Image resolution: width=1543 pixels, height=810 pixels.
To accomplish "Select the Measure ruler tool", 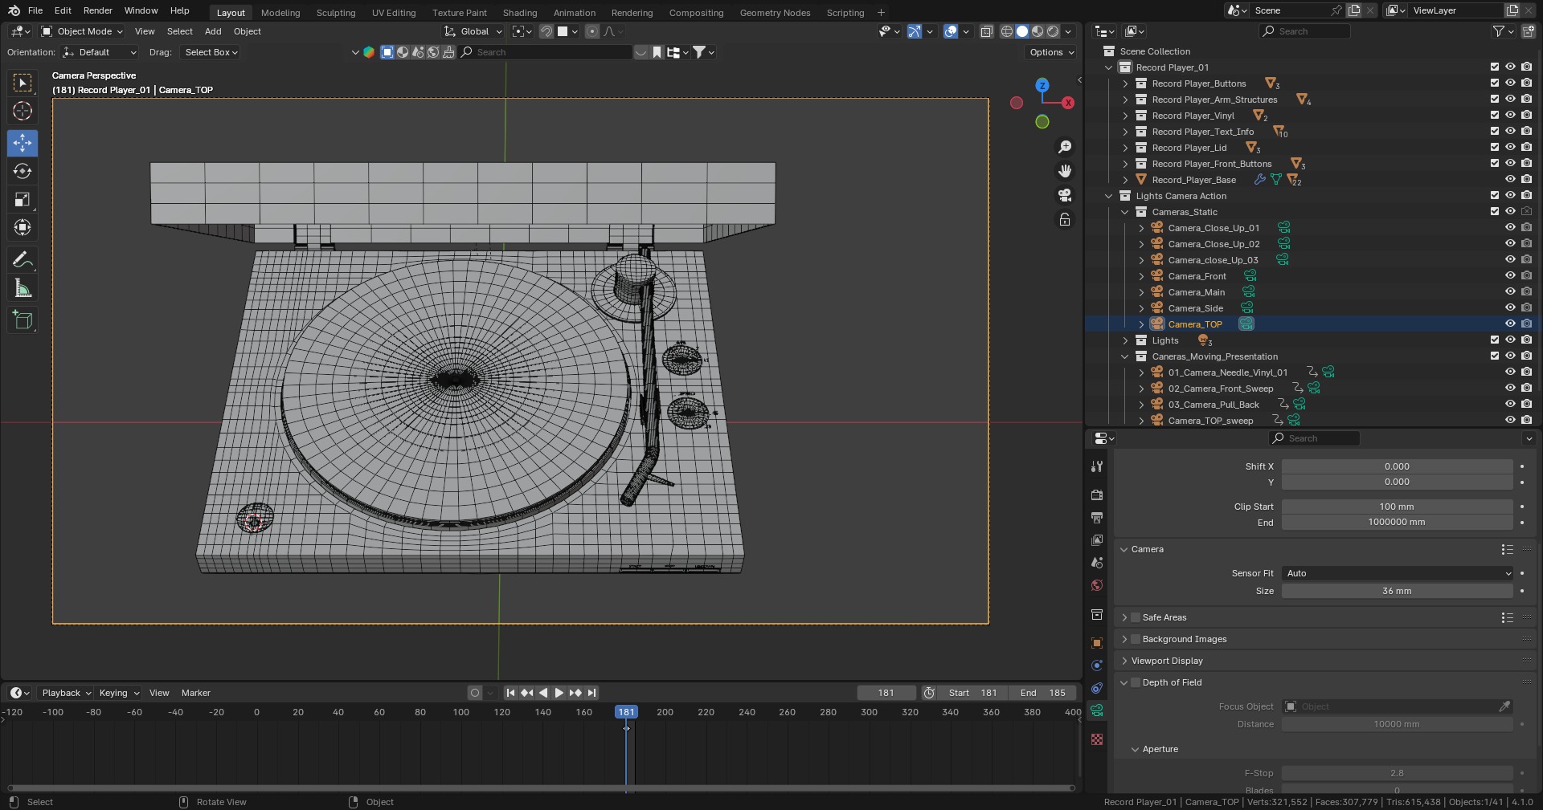I will 23,287.
